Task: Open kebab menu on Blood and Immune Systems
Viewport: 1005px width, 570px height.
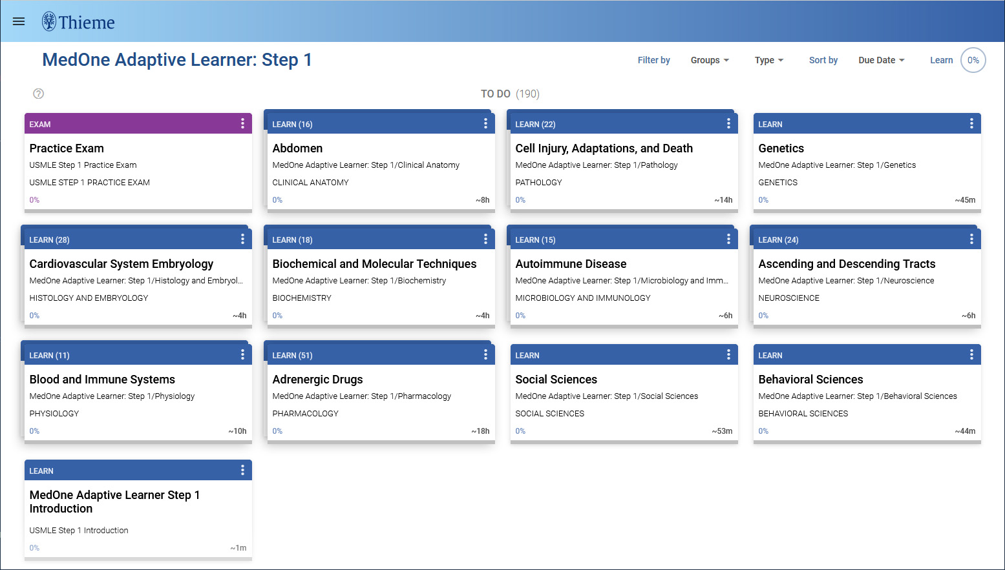Action: (x=242, y=354)
